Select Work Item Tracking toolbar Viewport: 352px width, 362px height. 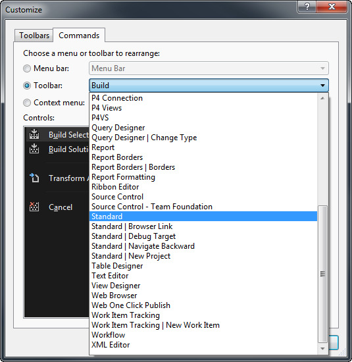pyautogui.click(x=203, y=315)
